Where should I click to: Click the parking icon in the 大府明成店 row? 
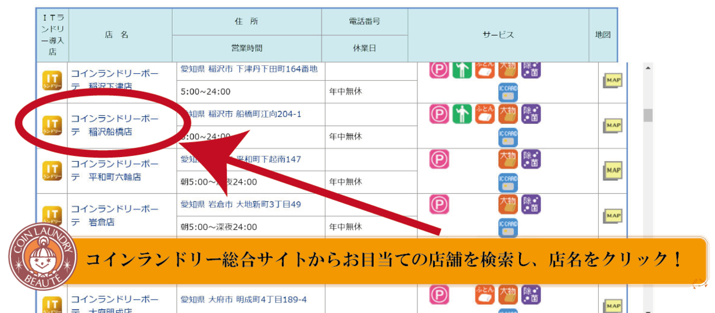click(439, 295)
